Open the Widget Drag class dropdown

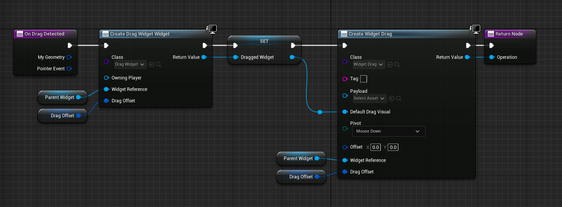point(369,64)
